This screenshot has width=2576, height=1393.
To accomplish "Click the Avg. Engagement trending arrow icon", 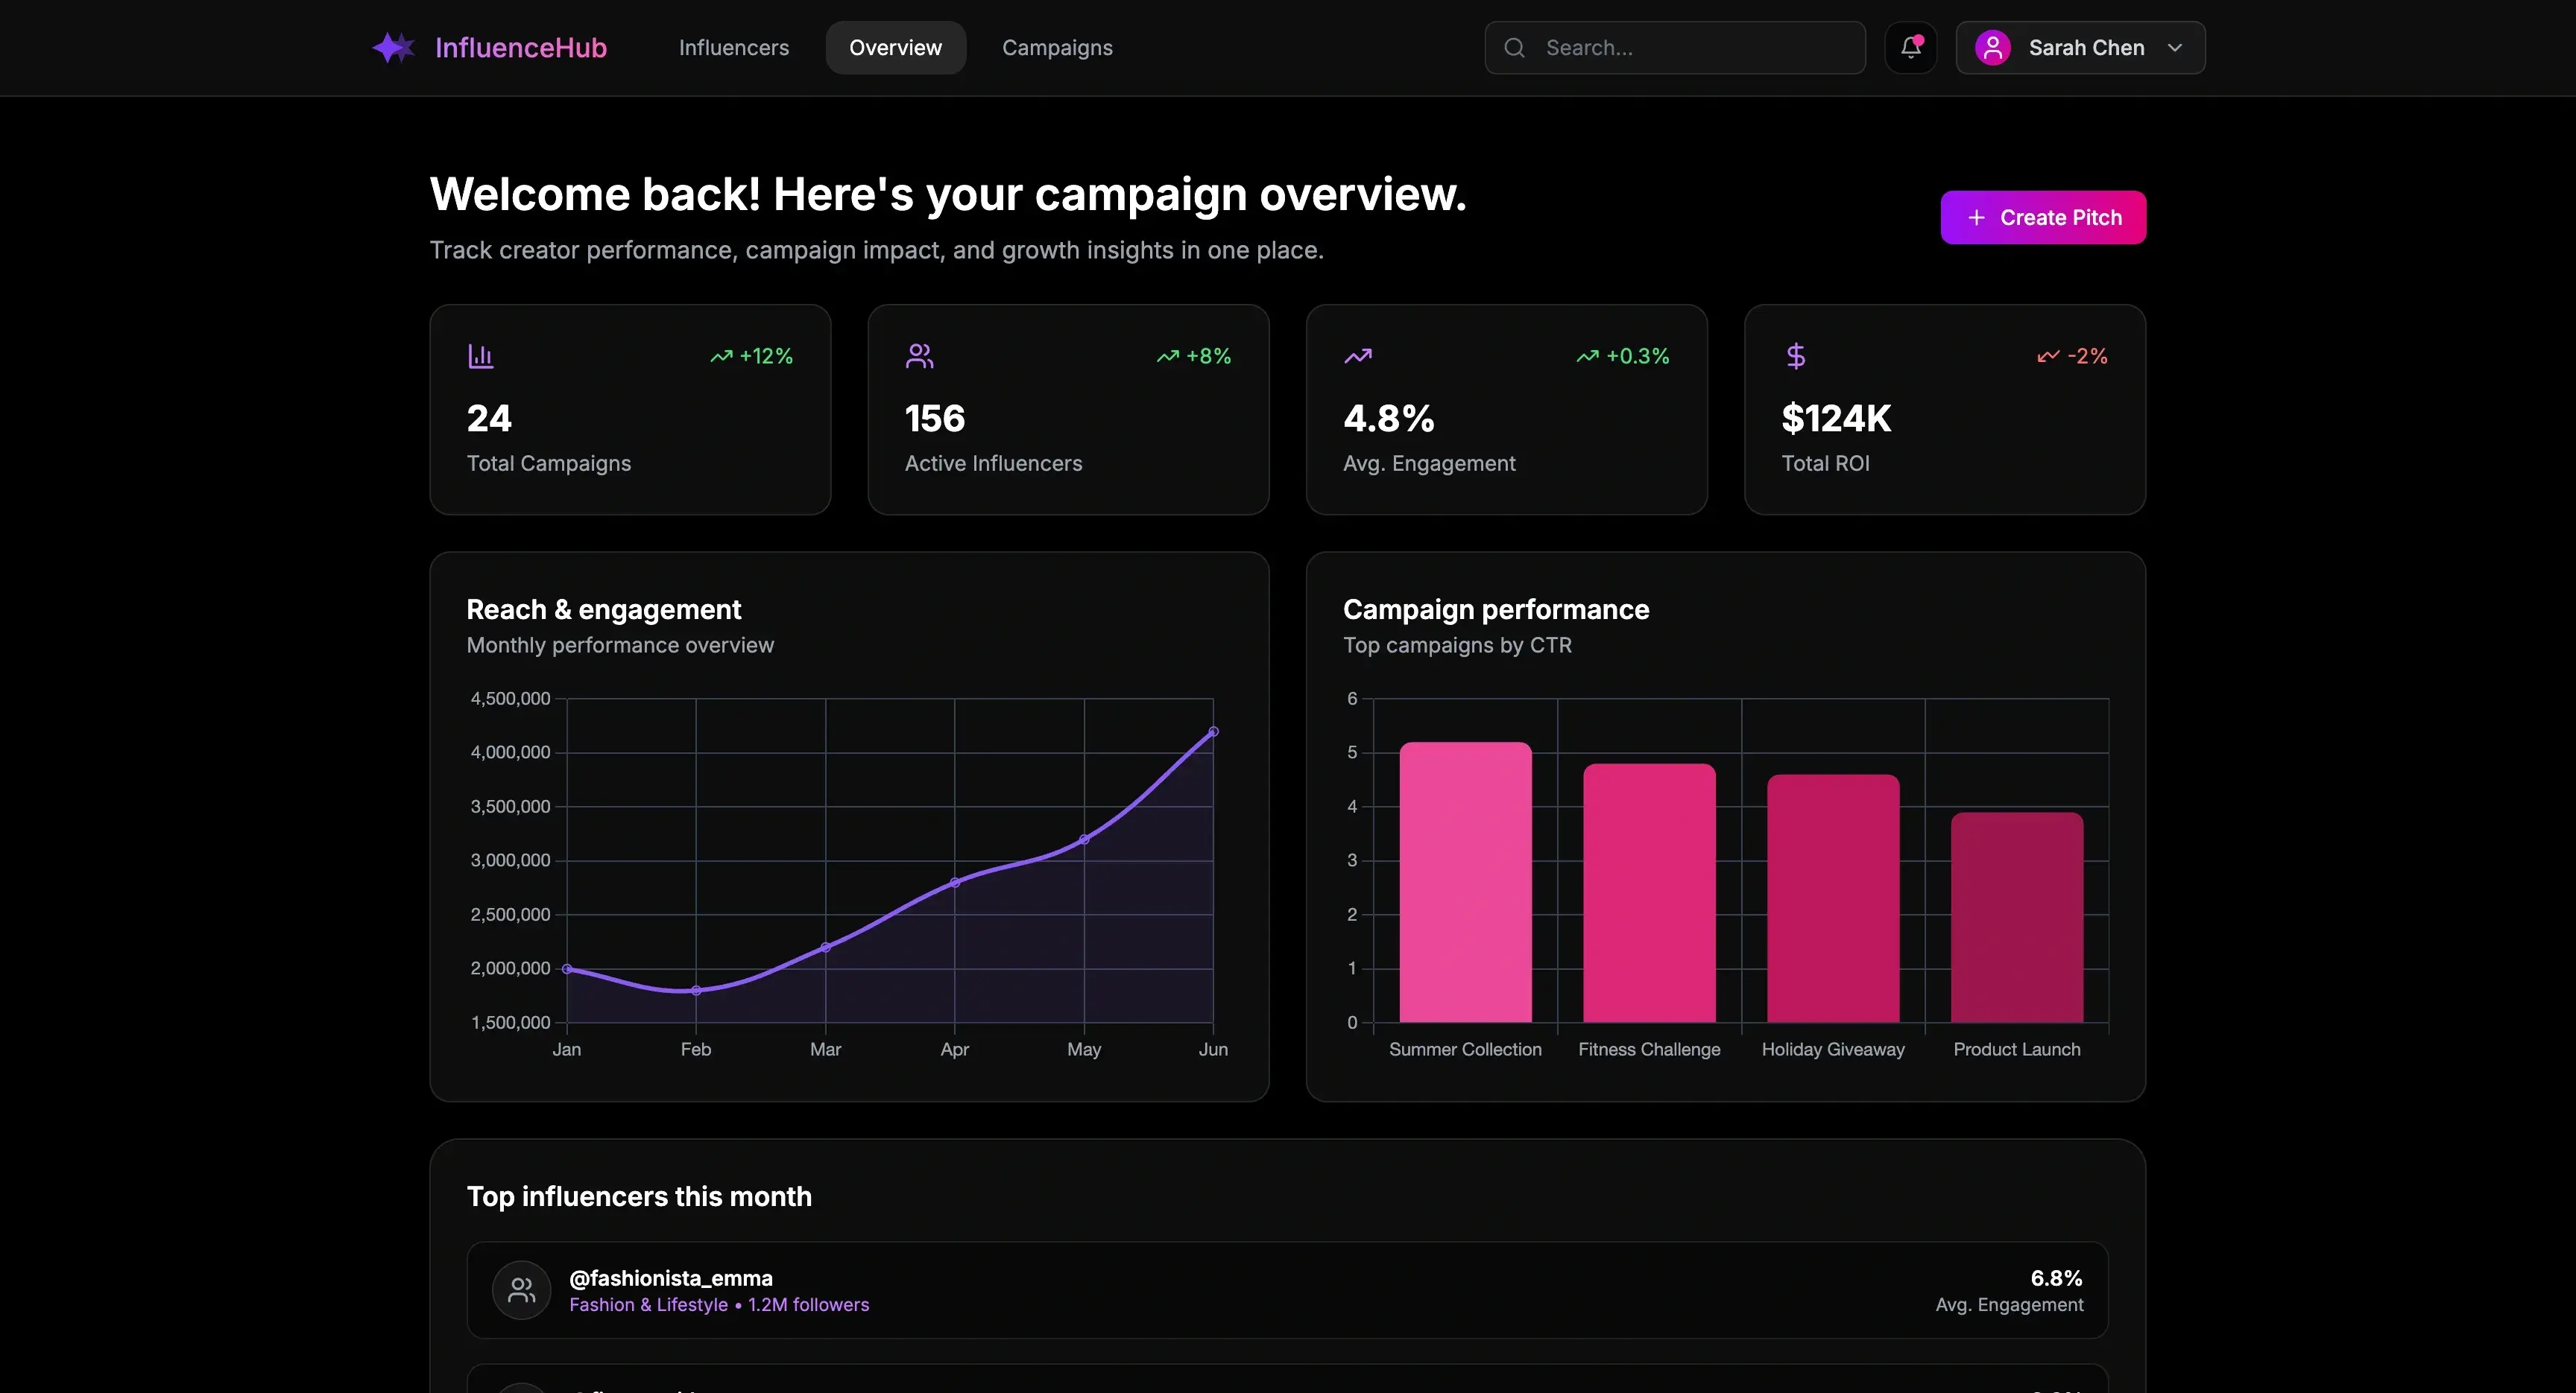I will (1357, 356).
